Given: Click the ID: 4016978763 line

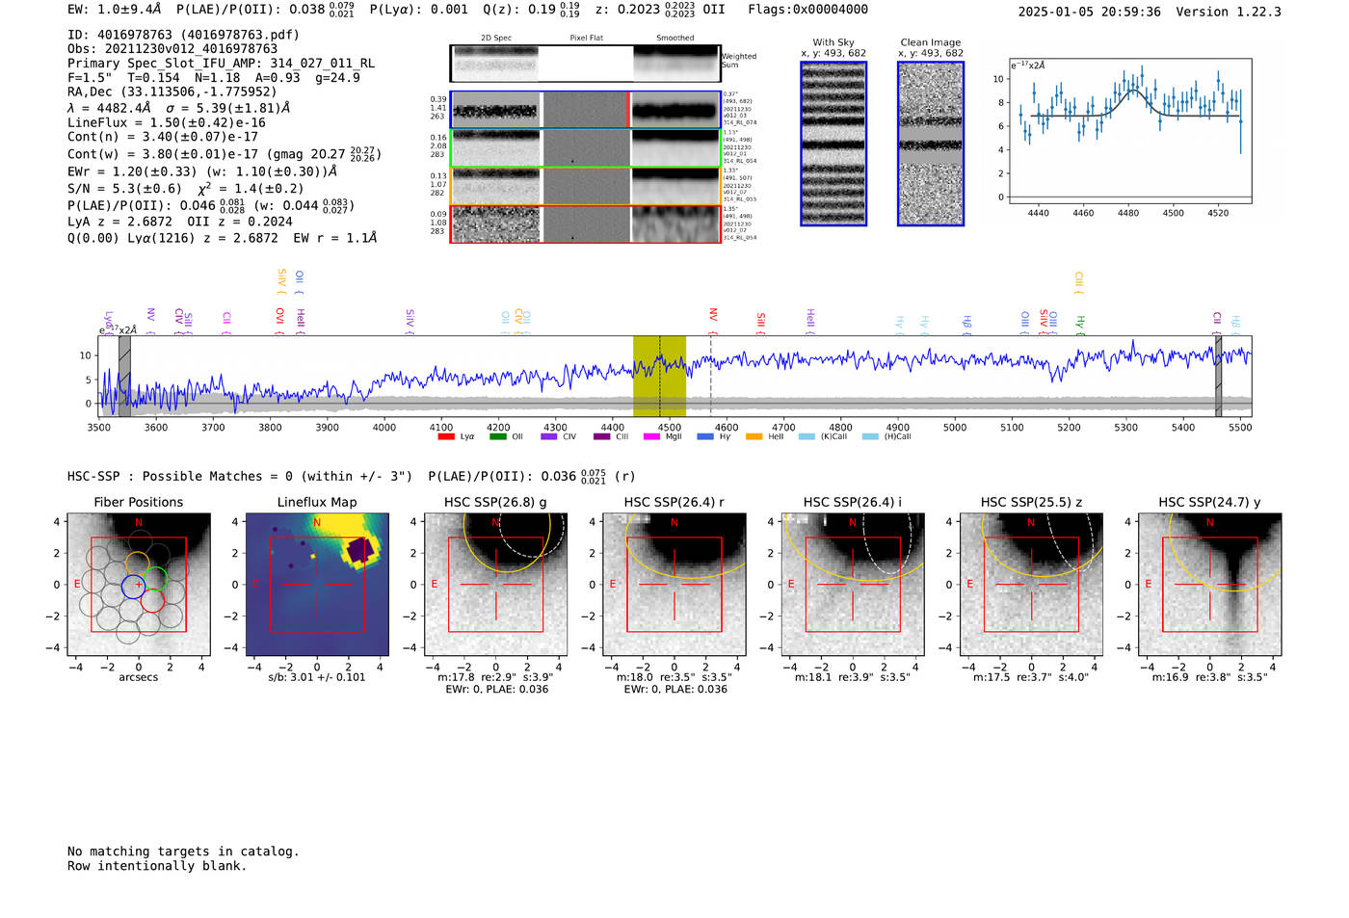Looking at the screenshot, I should pos(183,35).
